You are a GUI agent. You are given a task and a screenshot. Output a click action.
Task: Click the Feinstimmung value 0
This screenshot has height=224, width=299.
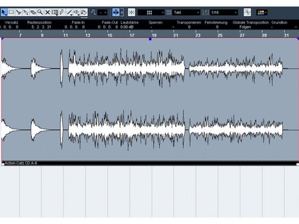click(217, 27)
